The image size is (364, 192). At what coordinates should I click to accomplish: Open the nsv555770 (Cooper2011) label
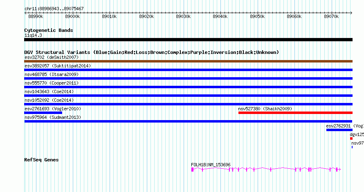[52, 83]
